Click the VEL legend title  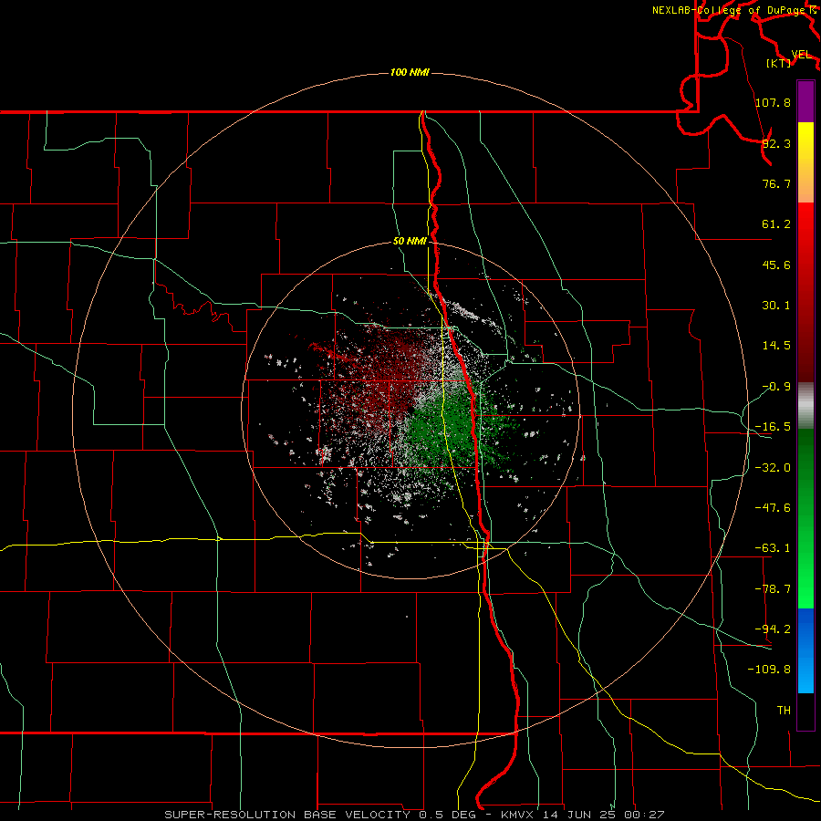[x=801, y=55]
